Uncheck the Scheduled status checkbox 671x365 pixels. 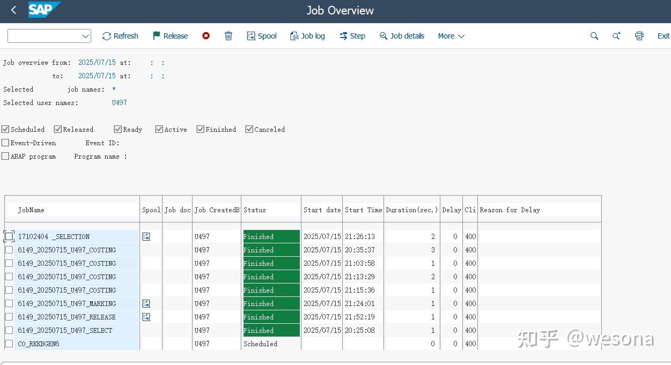[x=5, y=129]
